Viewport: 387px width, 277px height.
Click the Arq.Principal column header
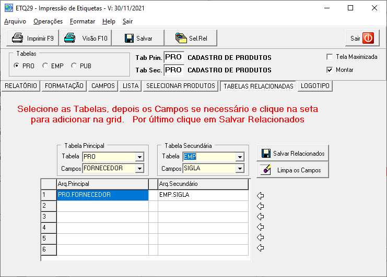103,184
